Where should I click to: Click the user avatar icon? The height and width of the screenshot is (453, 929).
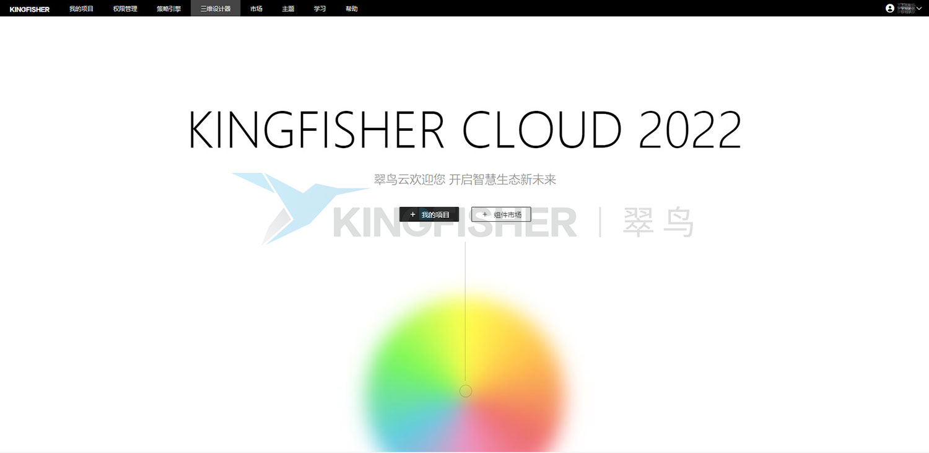(x=890, y=9)
